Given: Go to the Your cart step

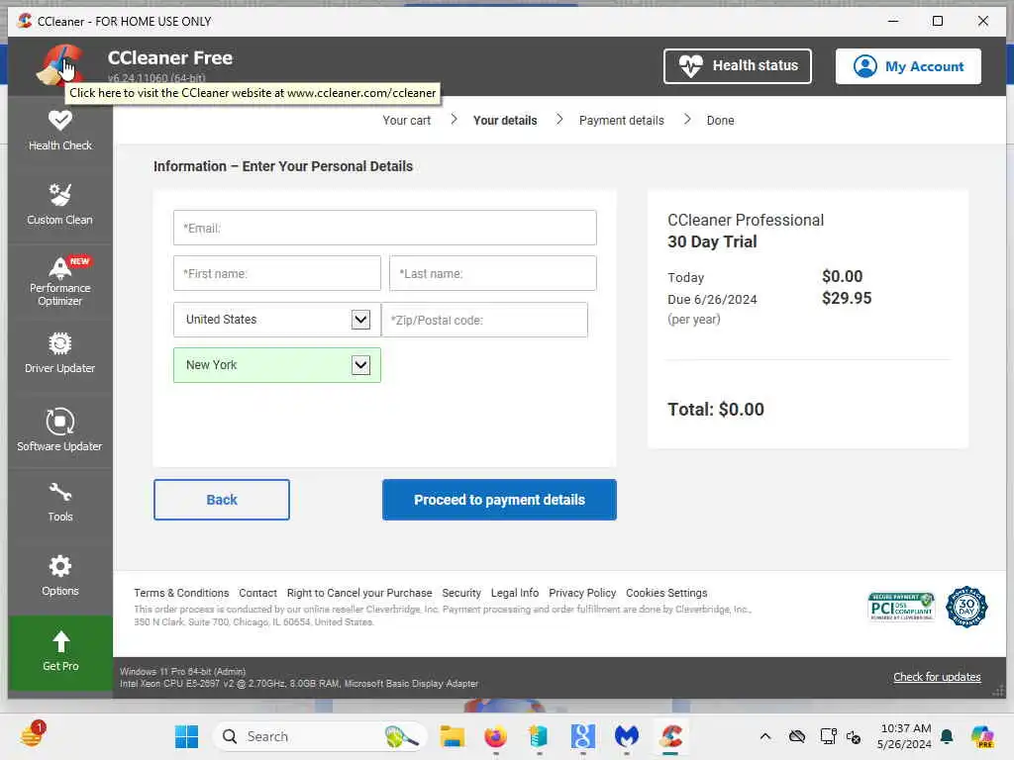Looking at the screenshot, I should pyautogui.click(x=406, y=120).
